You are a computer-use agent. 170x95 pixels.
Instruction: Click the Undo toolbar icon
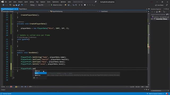pos(22,5)
